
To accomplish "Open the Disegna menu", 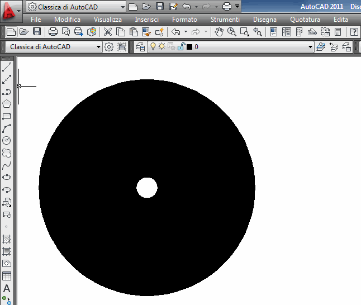I will pyautogui.click(x=265, y=20).
